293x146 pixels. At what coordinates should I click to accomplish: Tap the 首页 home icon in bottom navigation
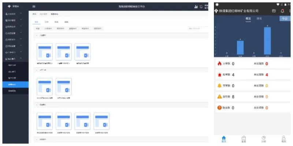point(224,139)
